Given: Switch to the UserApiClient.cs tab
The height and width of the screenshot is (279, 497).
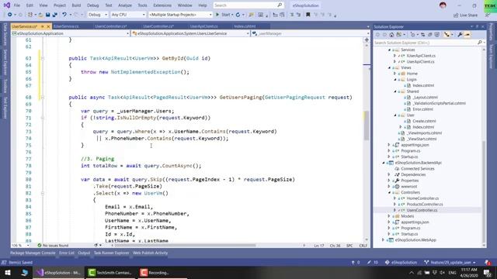Looking at the screenshot, I should (x=203, y=26).
